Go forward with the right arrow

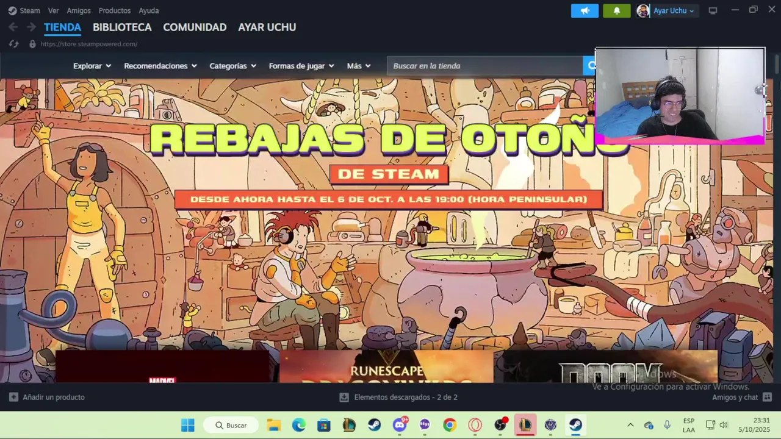[x=31, y=27]
